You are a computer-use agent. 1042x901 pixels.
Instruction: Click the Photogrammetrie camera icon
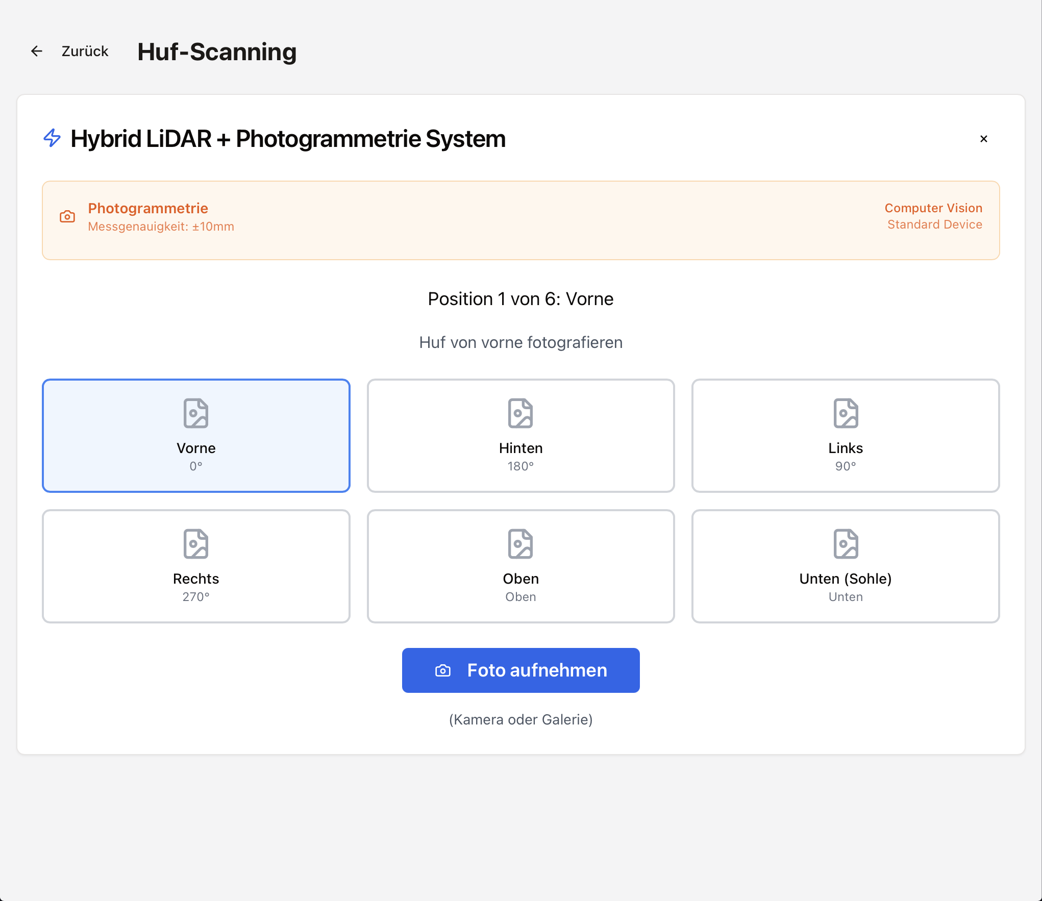(x=67, y=217)
